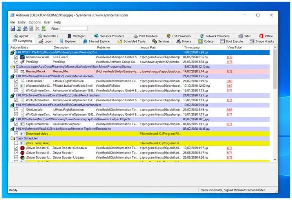Switch to the Logon tab
This screenshot has width=292, height=200.
point(45,41)
